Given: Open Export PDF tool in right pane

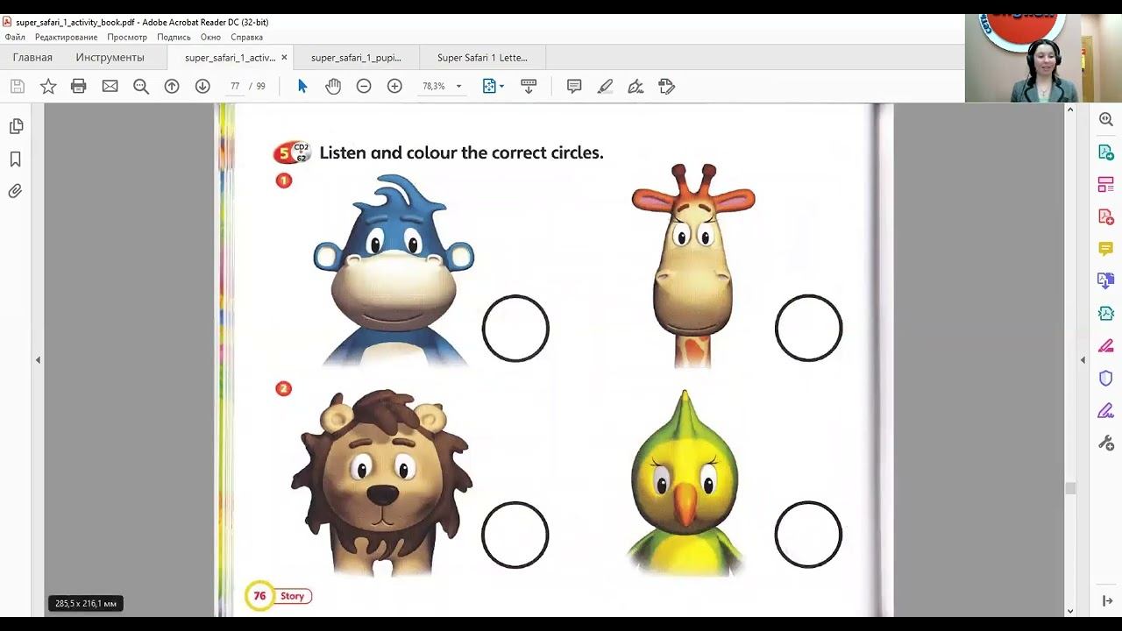Looking at the screenshot, I should coord(1106,152).
